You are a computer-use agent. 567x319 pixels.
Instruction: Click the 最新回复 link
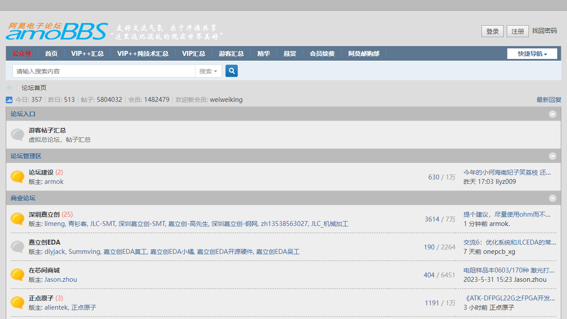coord(549,100)
